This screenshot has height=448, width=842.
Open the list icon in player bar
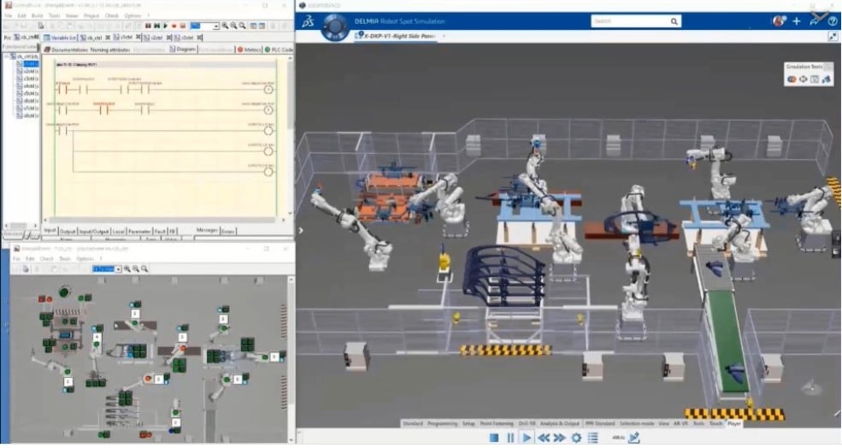(x=593, y=439)
